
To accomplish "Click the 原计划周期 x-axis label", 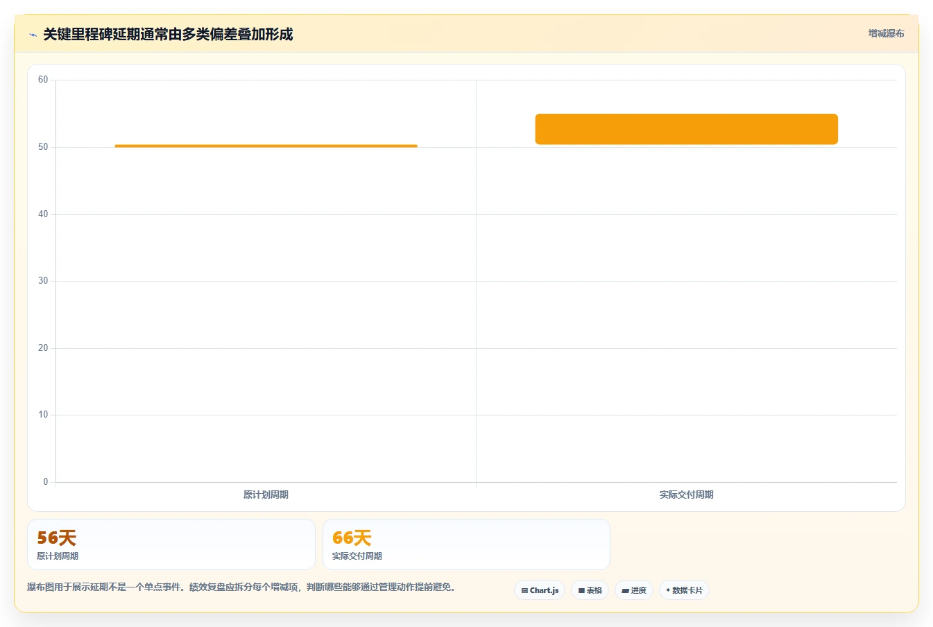I will [x=266, y=495].
